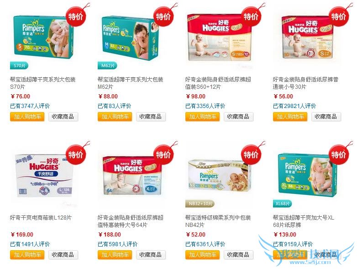
Task: Open the Pampers NB42 product image
Action: (219, 176)
